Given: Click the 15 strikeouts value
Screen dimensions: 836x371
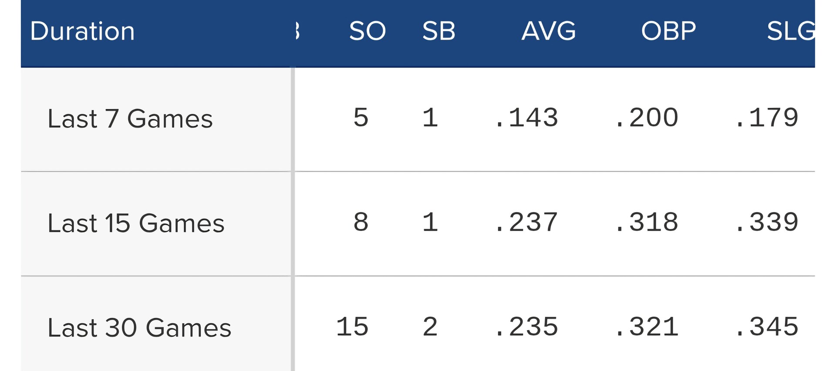Looking at the screenshot, I should coord(352,327).
